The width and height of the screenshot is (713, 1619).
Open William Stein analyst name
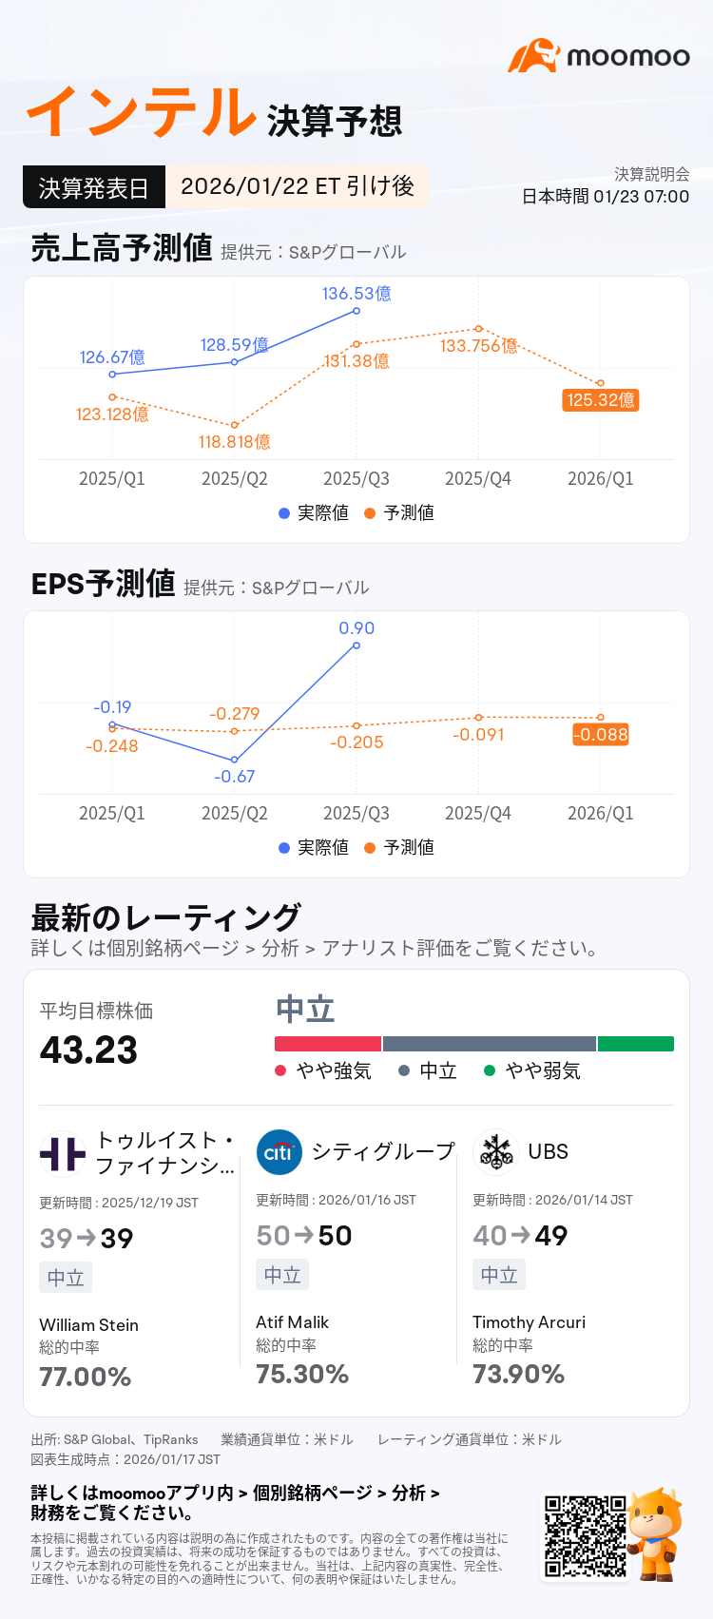[x=89, y=1325]
